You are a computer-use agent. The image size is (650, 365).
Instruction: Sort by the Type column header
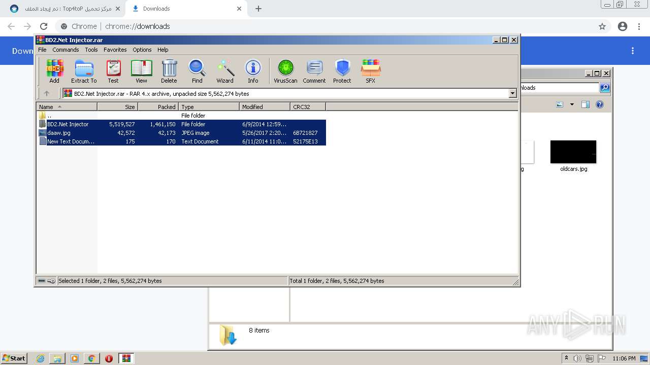tap(209, 106)
